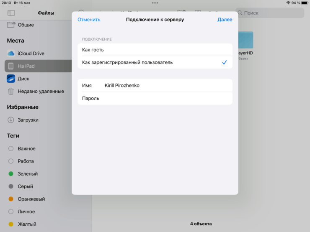The image size is (310, 232).
Task: Open the Диск location
Action: [23, 79]
